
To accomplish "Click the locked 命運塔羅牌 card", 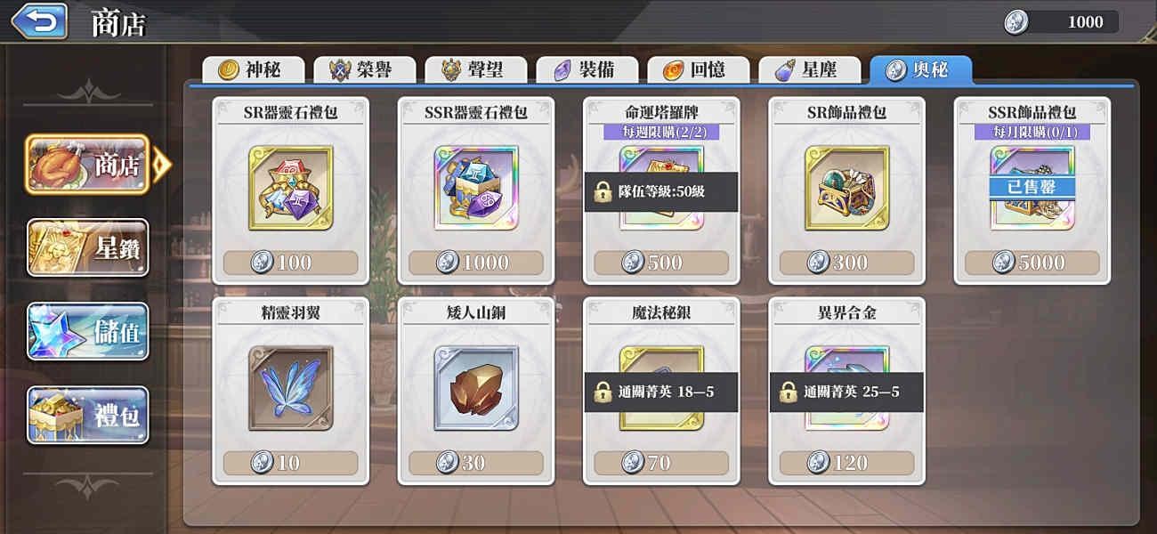I will point(661,190).
